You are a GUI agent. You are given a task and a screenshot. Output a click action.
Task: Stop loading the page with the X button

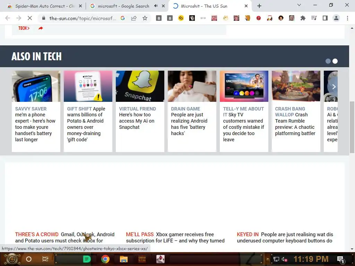pyautogui.click(x=30, y=18)
